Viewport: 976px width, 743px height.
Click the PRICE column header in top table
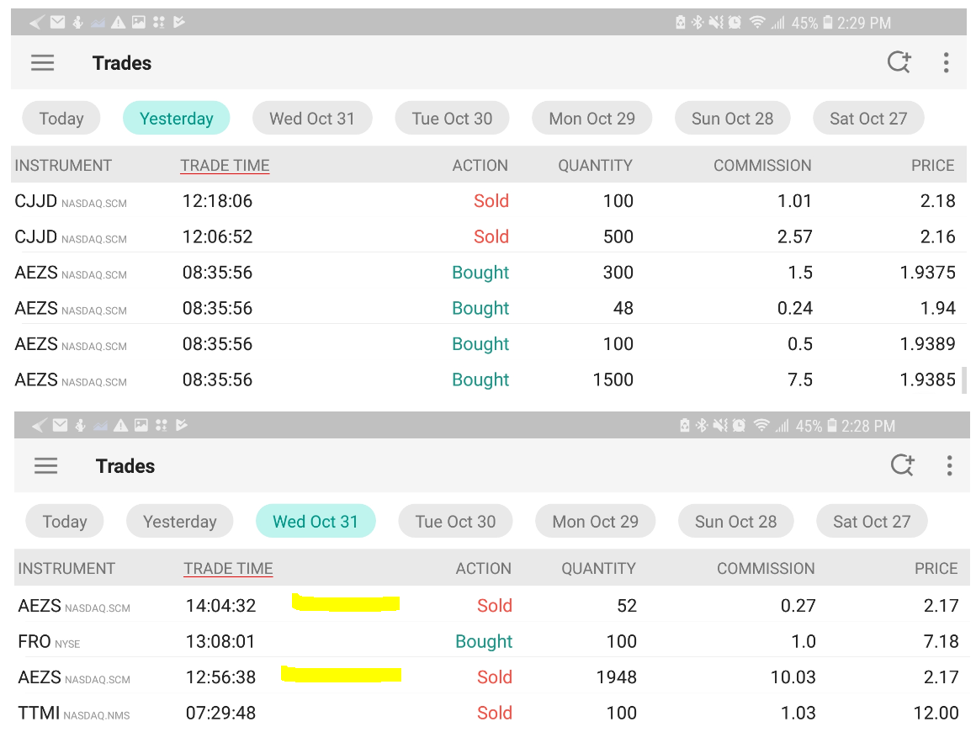pos(932,166)
